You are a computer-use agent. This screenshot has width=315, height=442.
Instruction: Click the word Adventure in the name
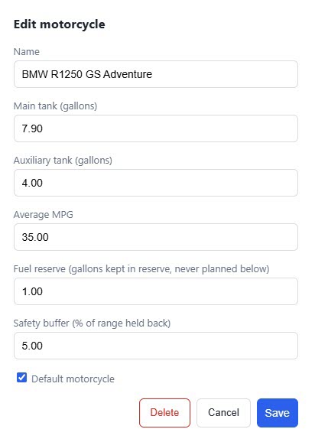tap(128, 74)
